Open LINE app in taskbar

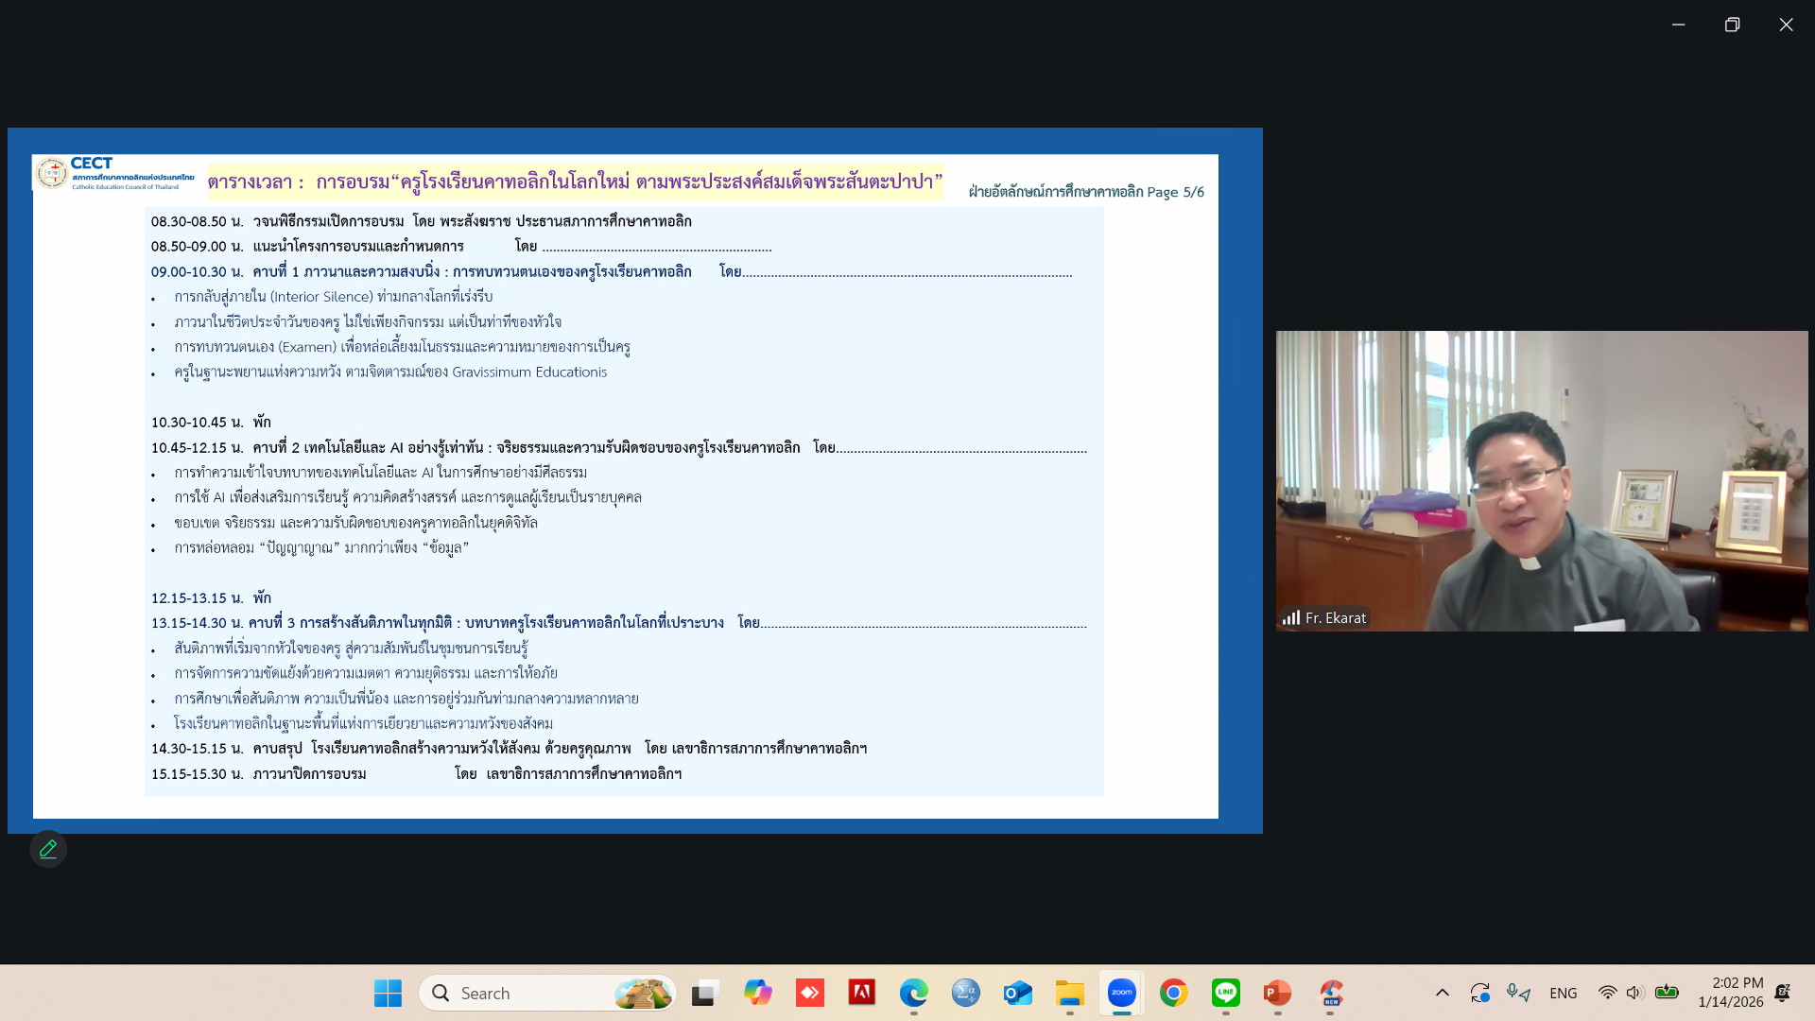pos(1225,993)
